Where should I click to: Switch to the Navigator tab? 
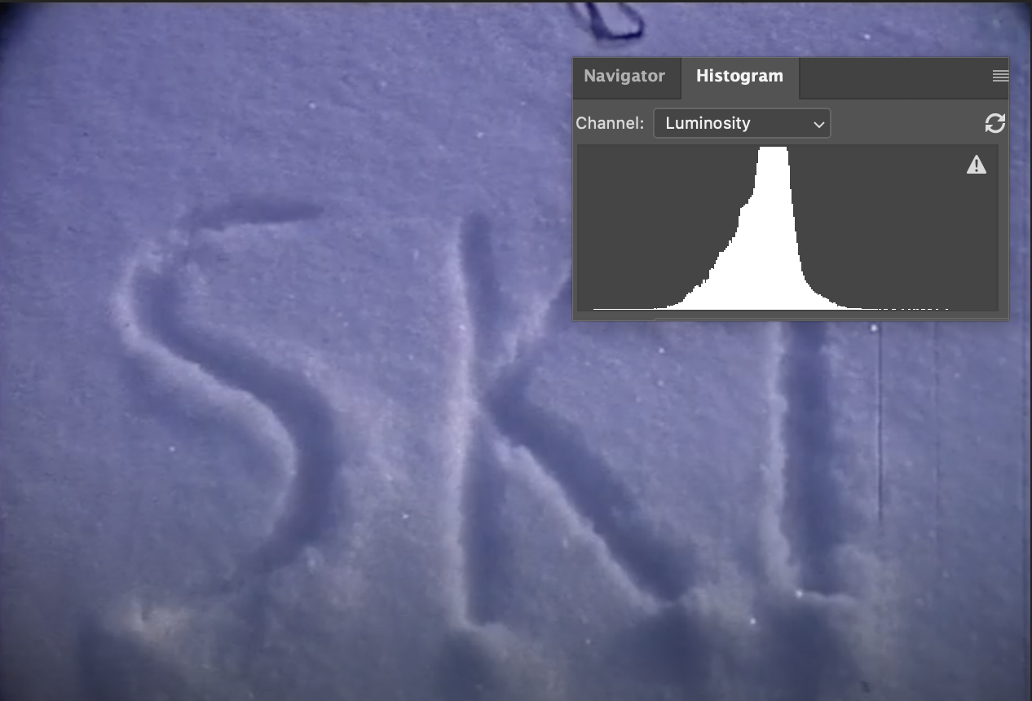[624, 77]
